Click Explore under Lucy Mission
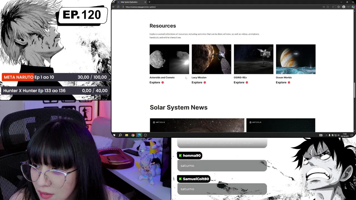The width and height of the screenshot is (356, 200). click(199, 82)
